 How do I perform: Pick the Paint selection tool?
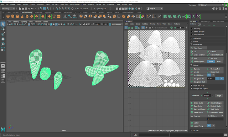3,34
